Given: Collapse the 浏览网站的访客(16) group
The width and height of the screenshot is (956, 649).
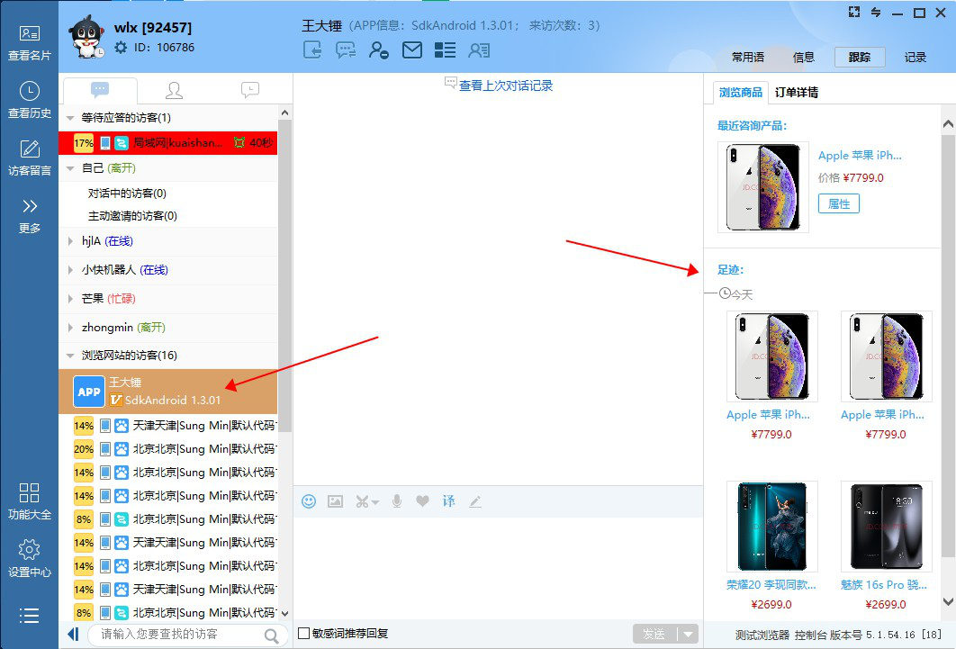Looking at the screenshot, I should [71, 356].
